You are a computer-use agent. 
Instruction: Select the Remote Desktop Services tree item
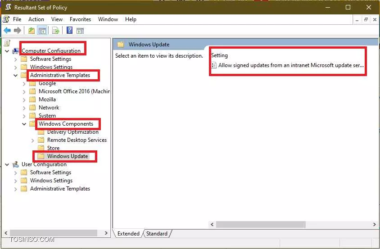tap(77, 140)
